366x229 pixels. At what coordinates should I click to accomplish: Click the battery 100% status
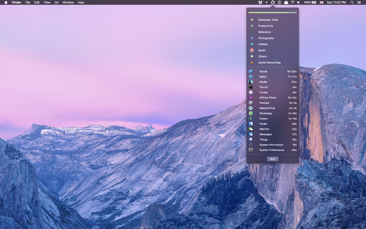pyautogui.click(x=310, y=2)
